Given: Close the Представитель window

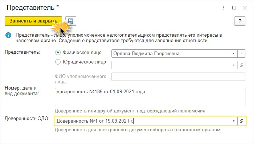Looking at the screenshot, I should 245,8.
